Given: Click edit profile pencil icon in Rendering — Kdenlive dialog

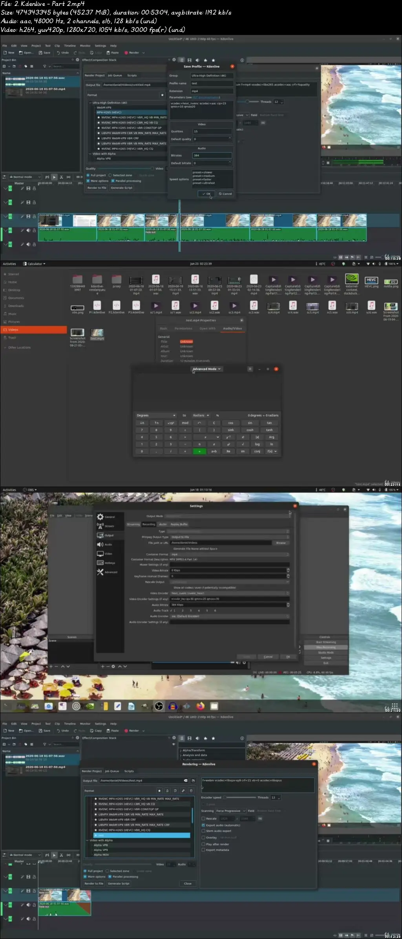Looking at the screenshot, I should click(x=183, y=790).
